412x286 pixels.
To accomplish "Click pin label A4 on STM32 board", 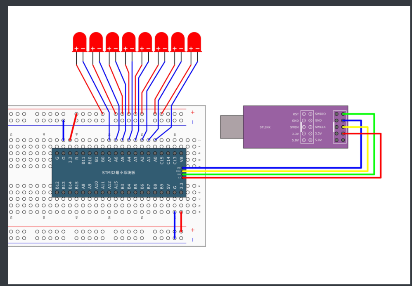I will pyautogui.click(x=129, y=160).
